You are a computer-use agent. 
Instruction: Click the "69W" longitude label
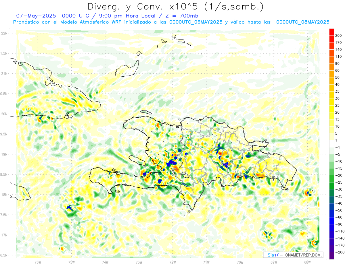pos(274,262)
